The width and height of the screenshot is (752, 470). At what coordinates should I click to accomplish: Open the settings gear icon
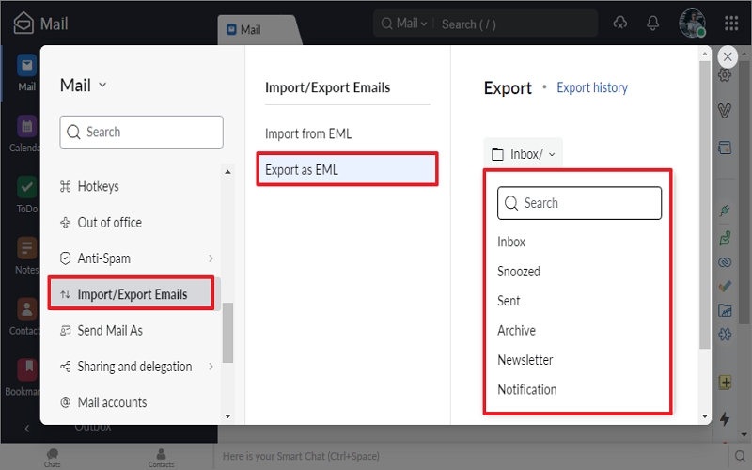point(725,75)
